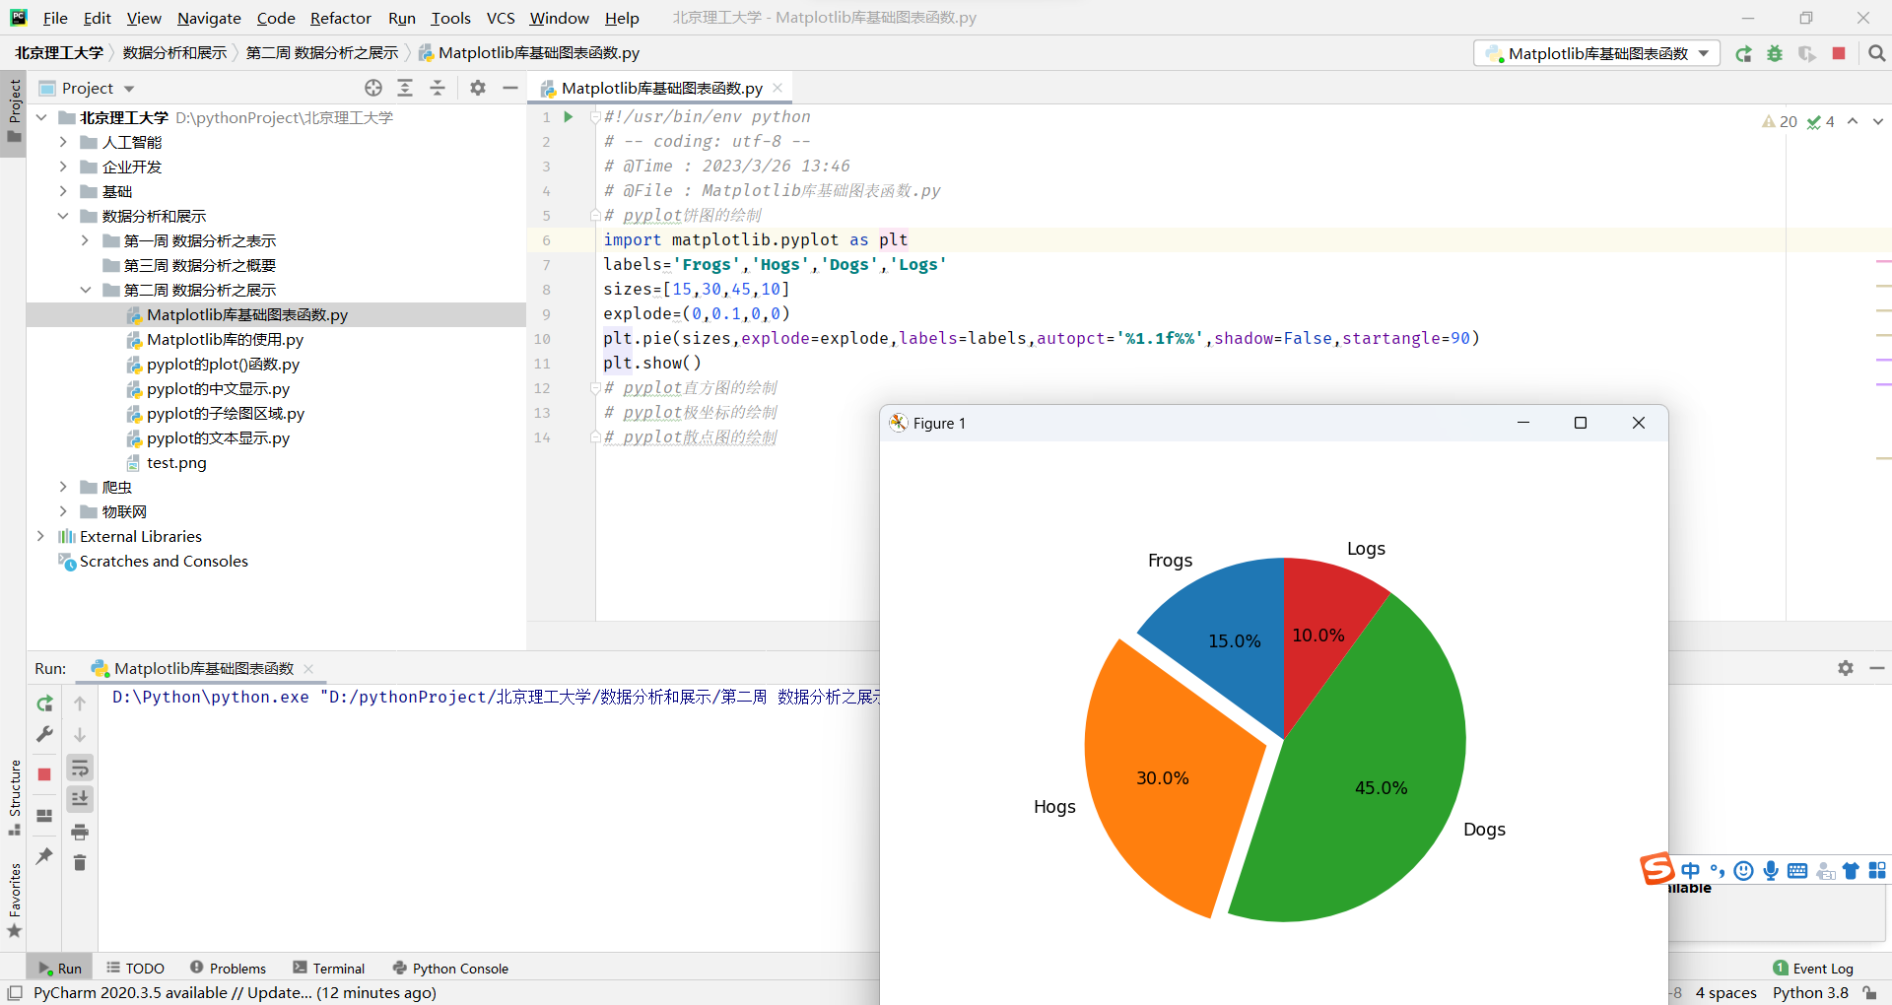Viewport: 1892px width, 1005px height.
Task: Open Problems tool window
Action: 229,969
